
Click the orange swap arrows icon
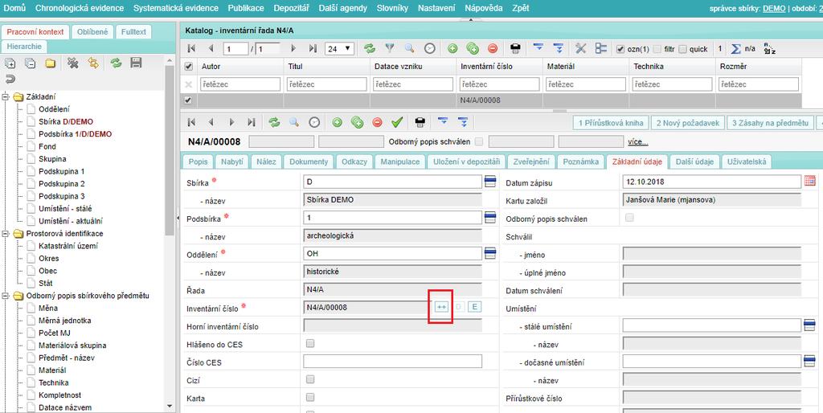coord(93,63)
